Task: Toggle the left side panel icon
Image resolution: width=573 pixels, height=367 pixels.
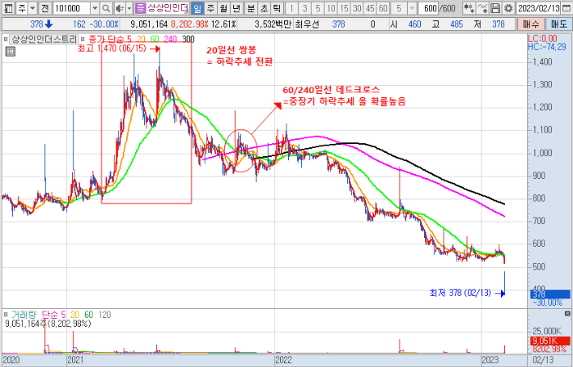Action: coord(8,8)
